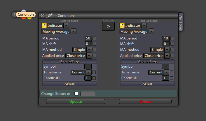Collapse left operand More settings section
The height and width of the screenshot is (121, 206).
click(x=69, y=62)
